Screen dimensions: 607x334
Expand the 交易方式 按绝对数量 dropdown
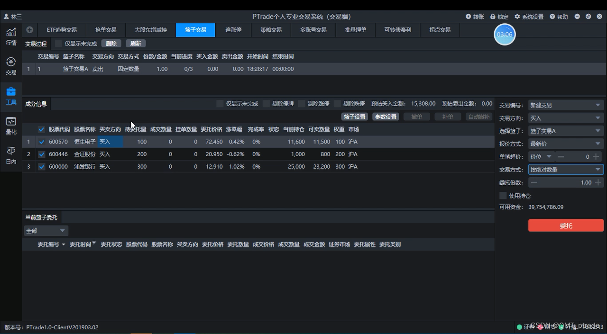point(565,169)
